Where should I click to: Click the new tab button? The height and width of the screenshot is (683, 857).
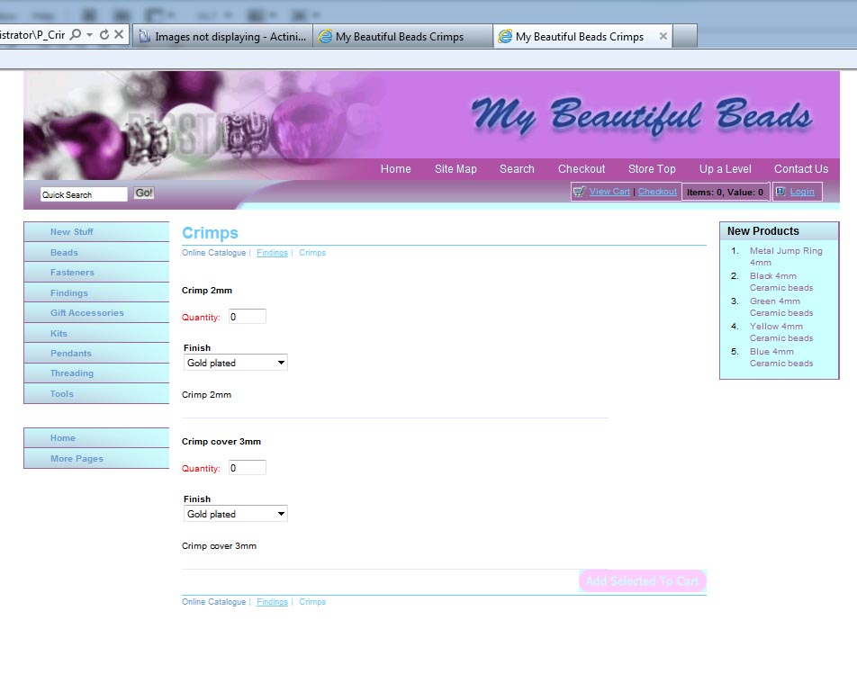pos(685,37)
